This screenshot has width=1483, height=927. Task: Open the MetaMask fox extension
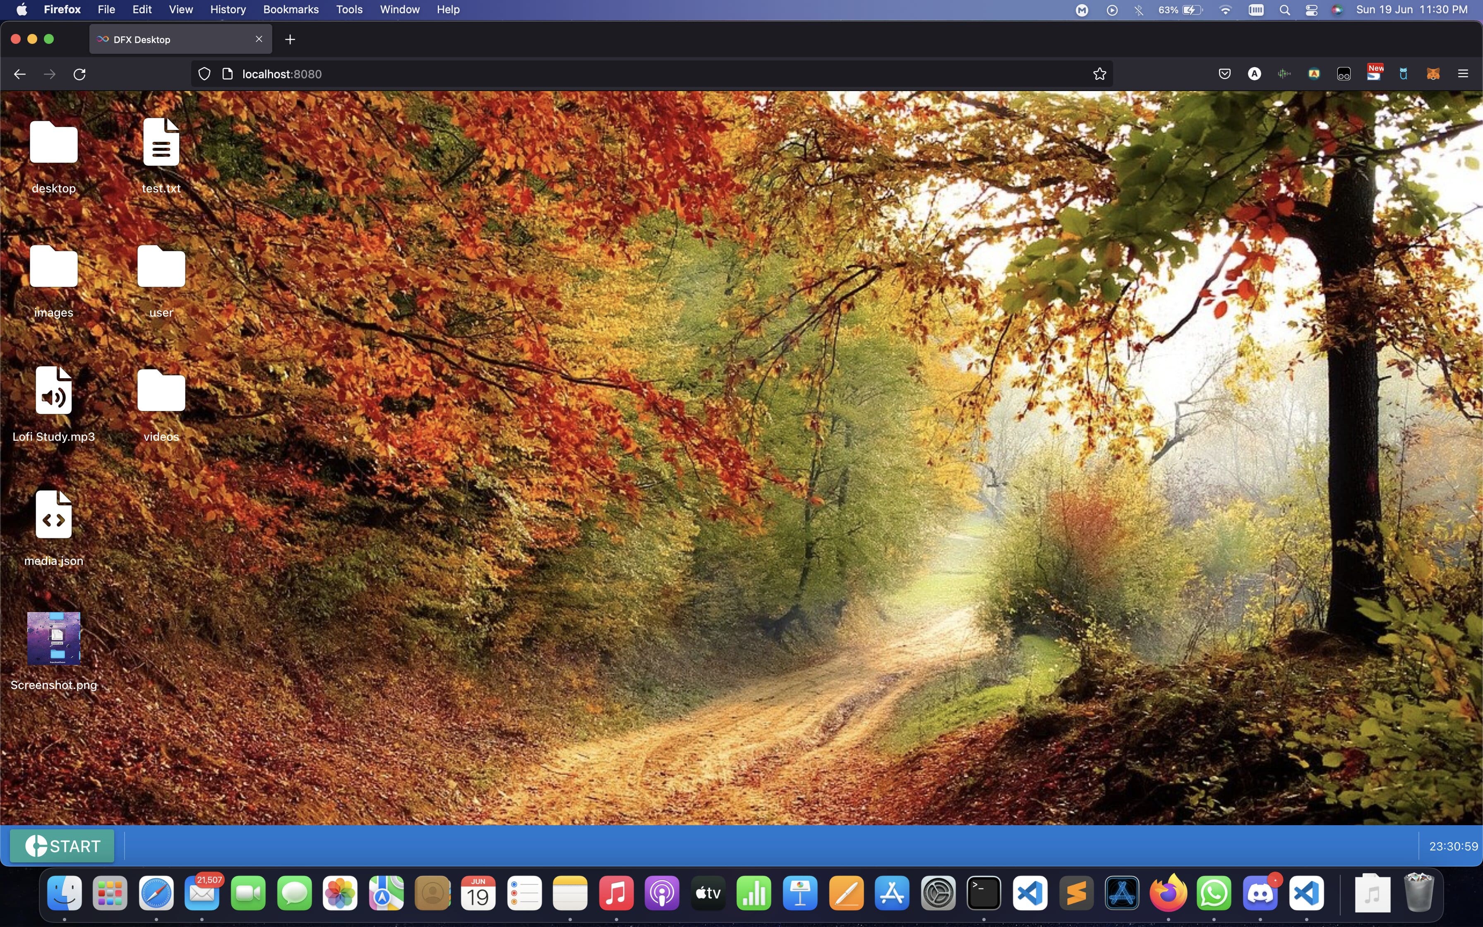coord(1433,74)
